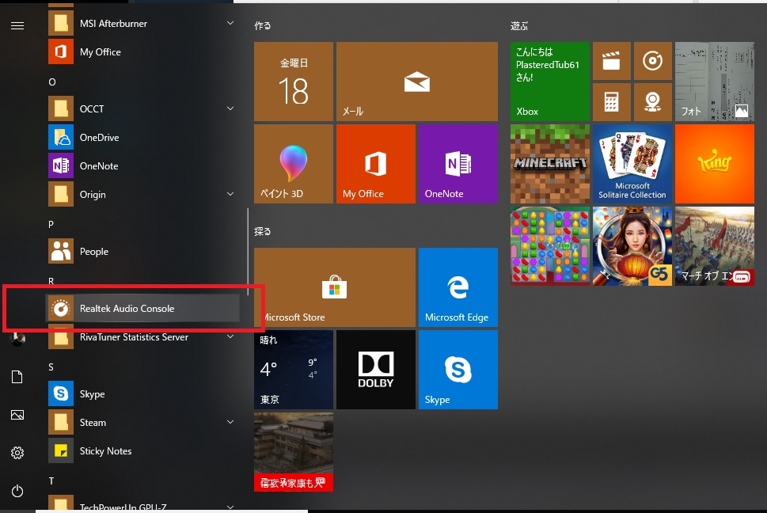The image size is (767, 513).
Task: Launch OneDrive from the app list
Action: tap(142, 138)
